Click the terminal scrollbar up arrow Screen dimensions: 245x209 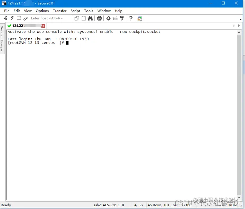(x=239, y=33)
